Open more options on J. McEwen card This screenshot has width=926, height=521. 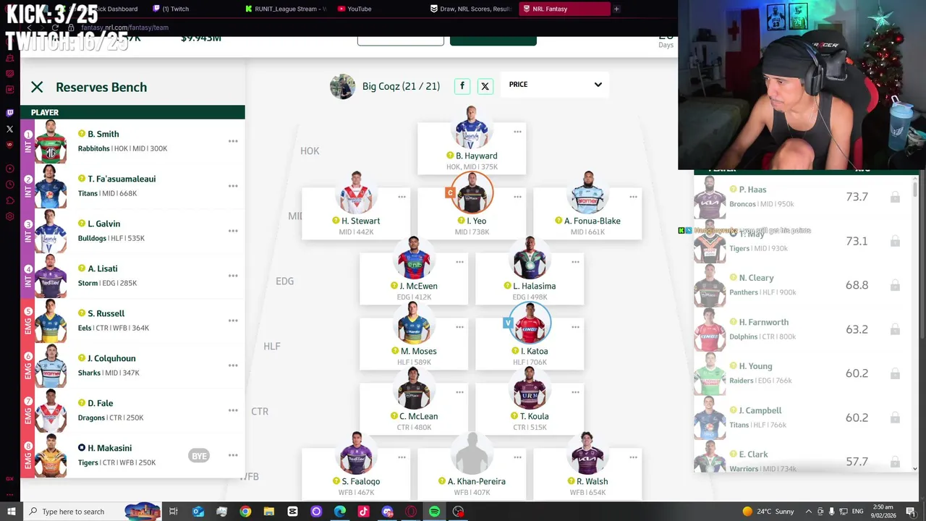tap(459, 262)
